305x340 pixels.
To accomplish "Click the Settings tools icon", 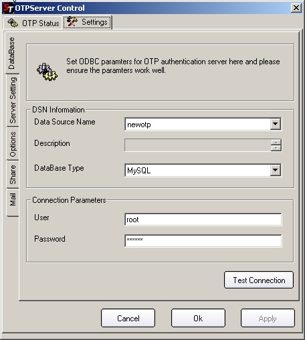I will (72, 21).
